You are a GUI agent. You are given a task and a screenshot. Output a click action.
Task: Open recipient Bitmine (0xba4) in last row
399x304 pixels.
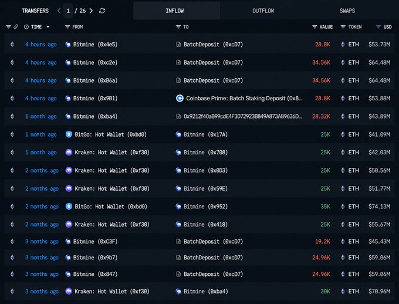(205, 291)
